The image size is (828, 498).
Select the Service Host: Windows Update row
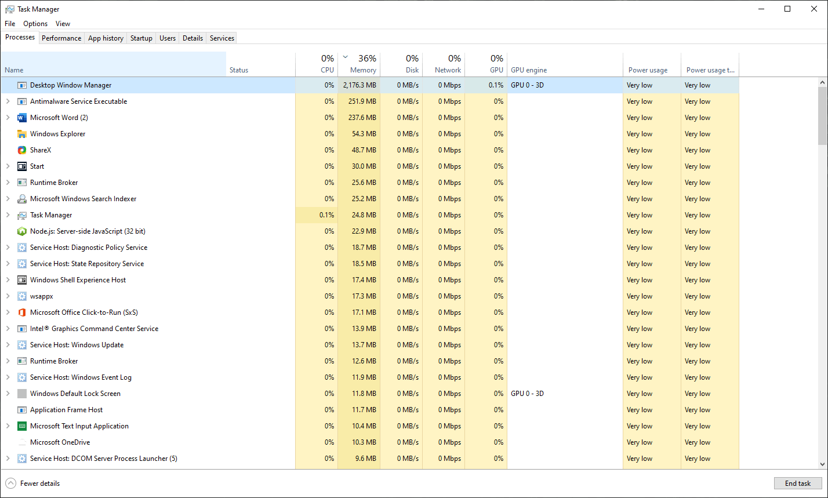pos(370,345)
